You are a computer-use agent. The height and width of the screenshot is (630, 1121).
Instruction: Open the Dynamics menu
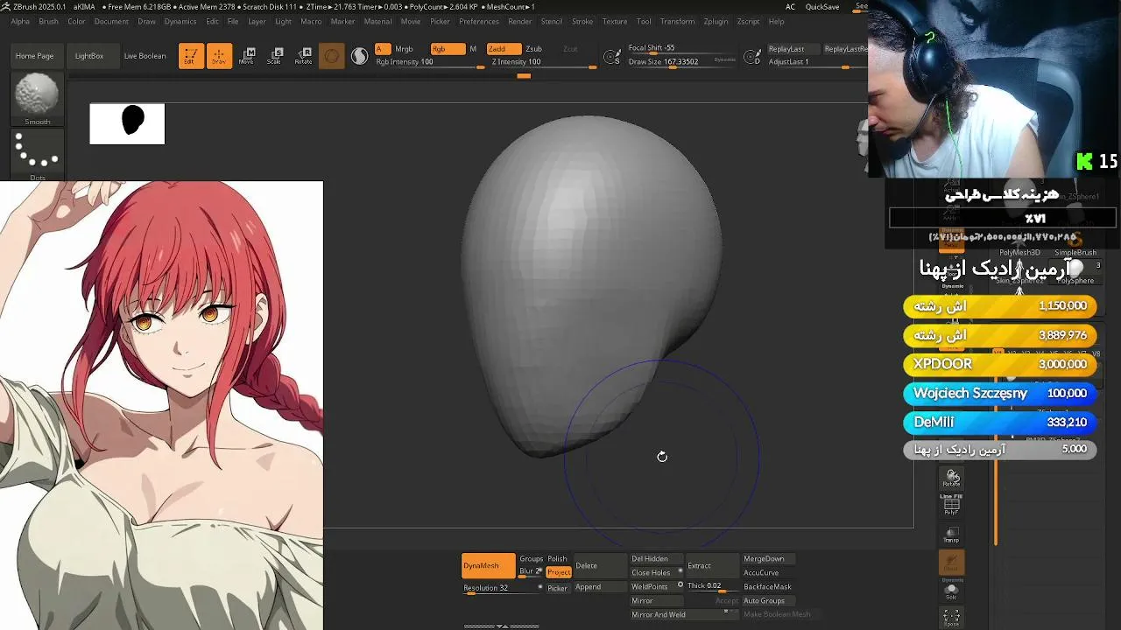pos(180,21)
